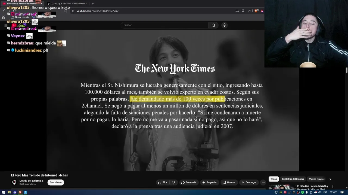Open the Windows notification center icon
This screenshot has height=195, width=348.
tap(342, 192)
